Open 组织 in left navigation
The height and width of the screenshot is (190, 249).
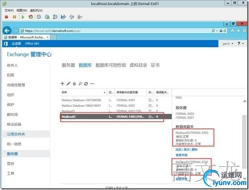tap(10, 95)
